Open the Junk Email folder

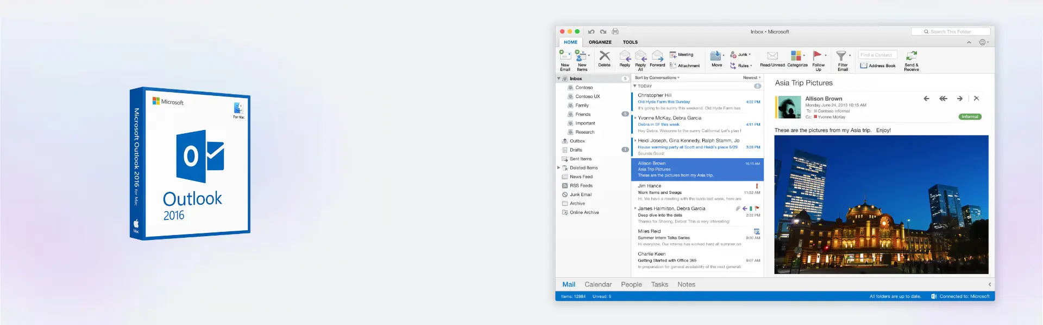pyautogui.click(x=593, y=194)
